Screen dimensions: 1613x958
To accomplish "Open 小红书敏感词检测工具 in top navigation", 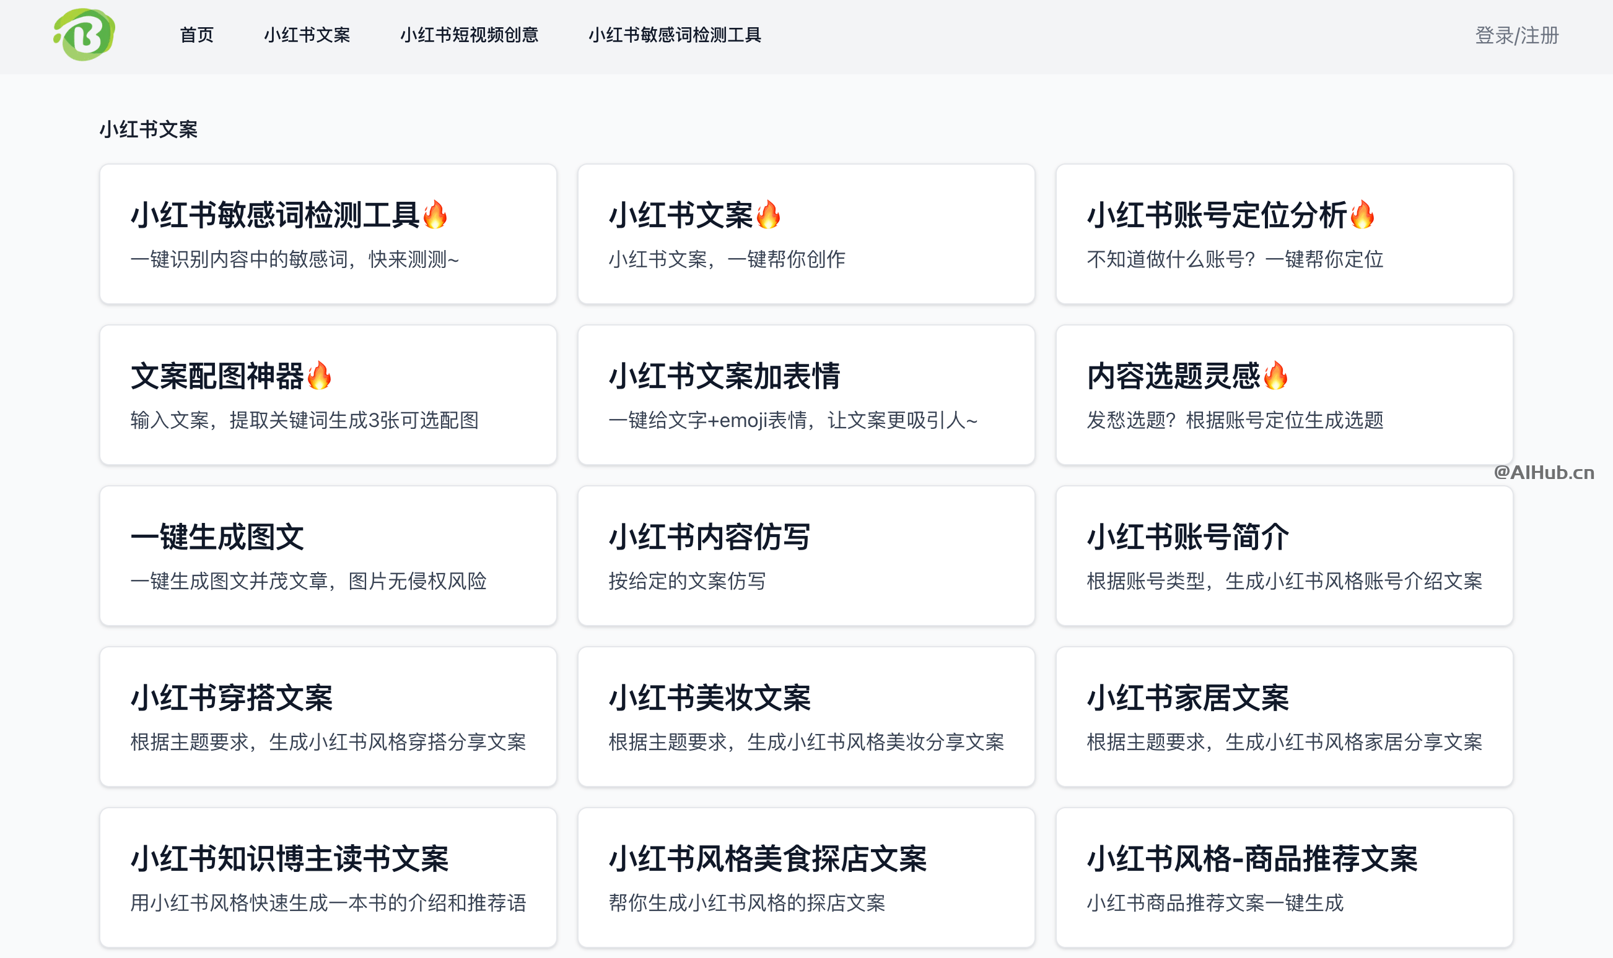I will [x=675, y=35].
